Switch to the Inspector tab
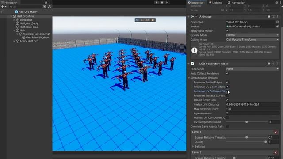Screen dimensions: 283x159 [196, 3]
